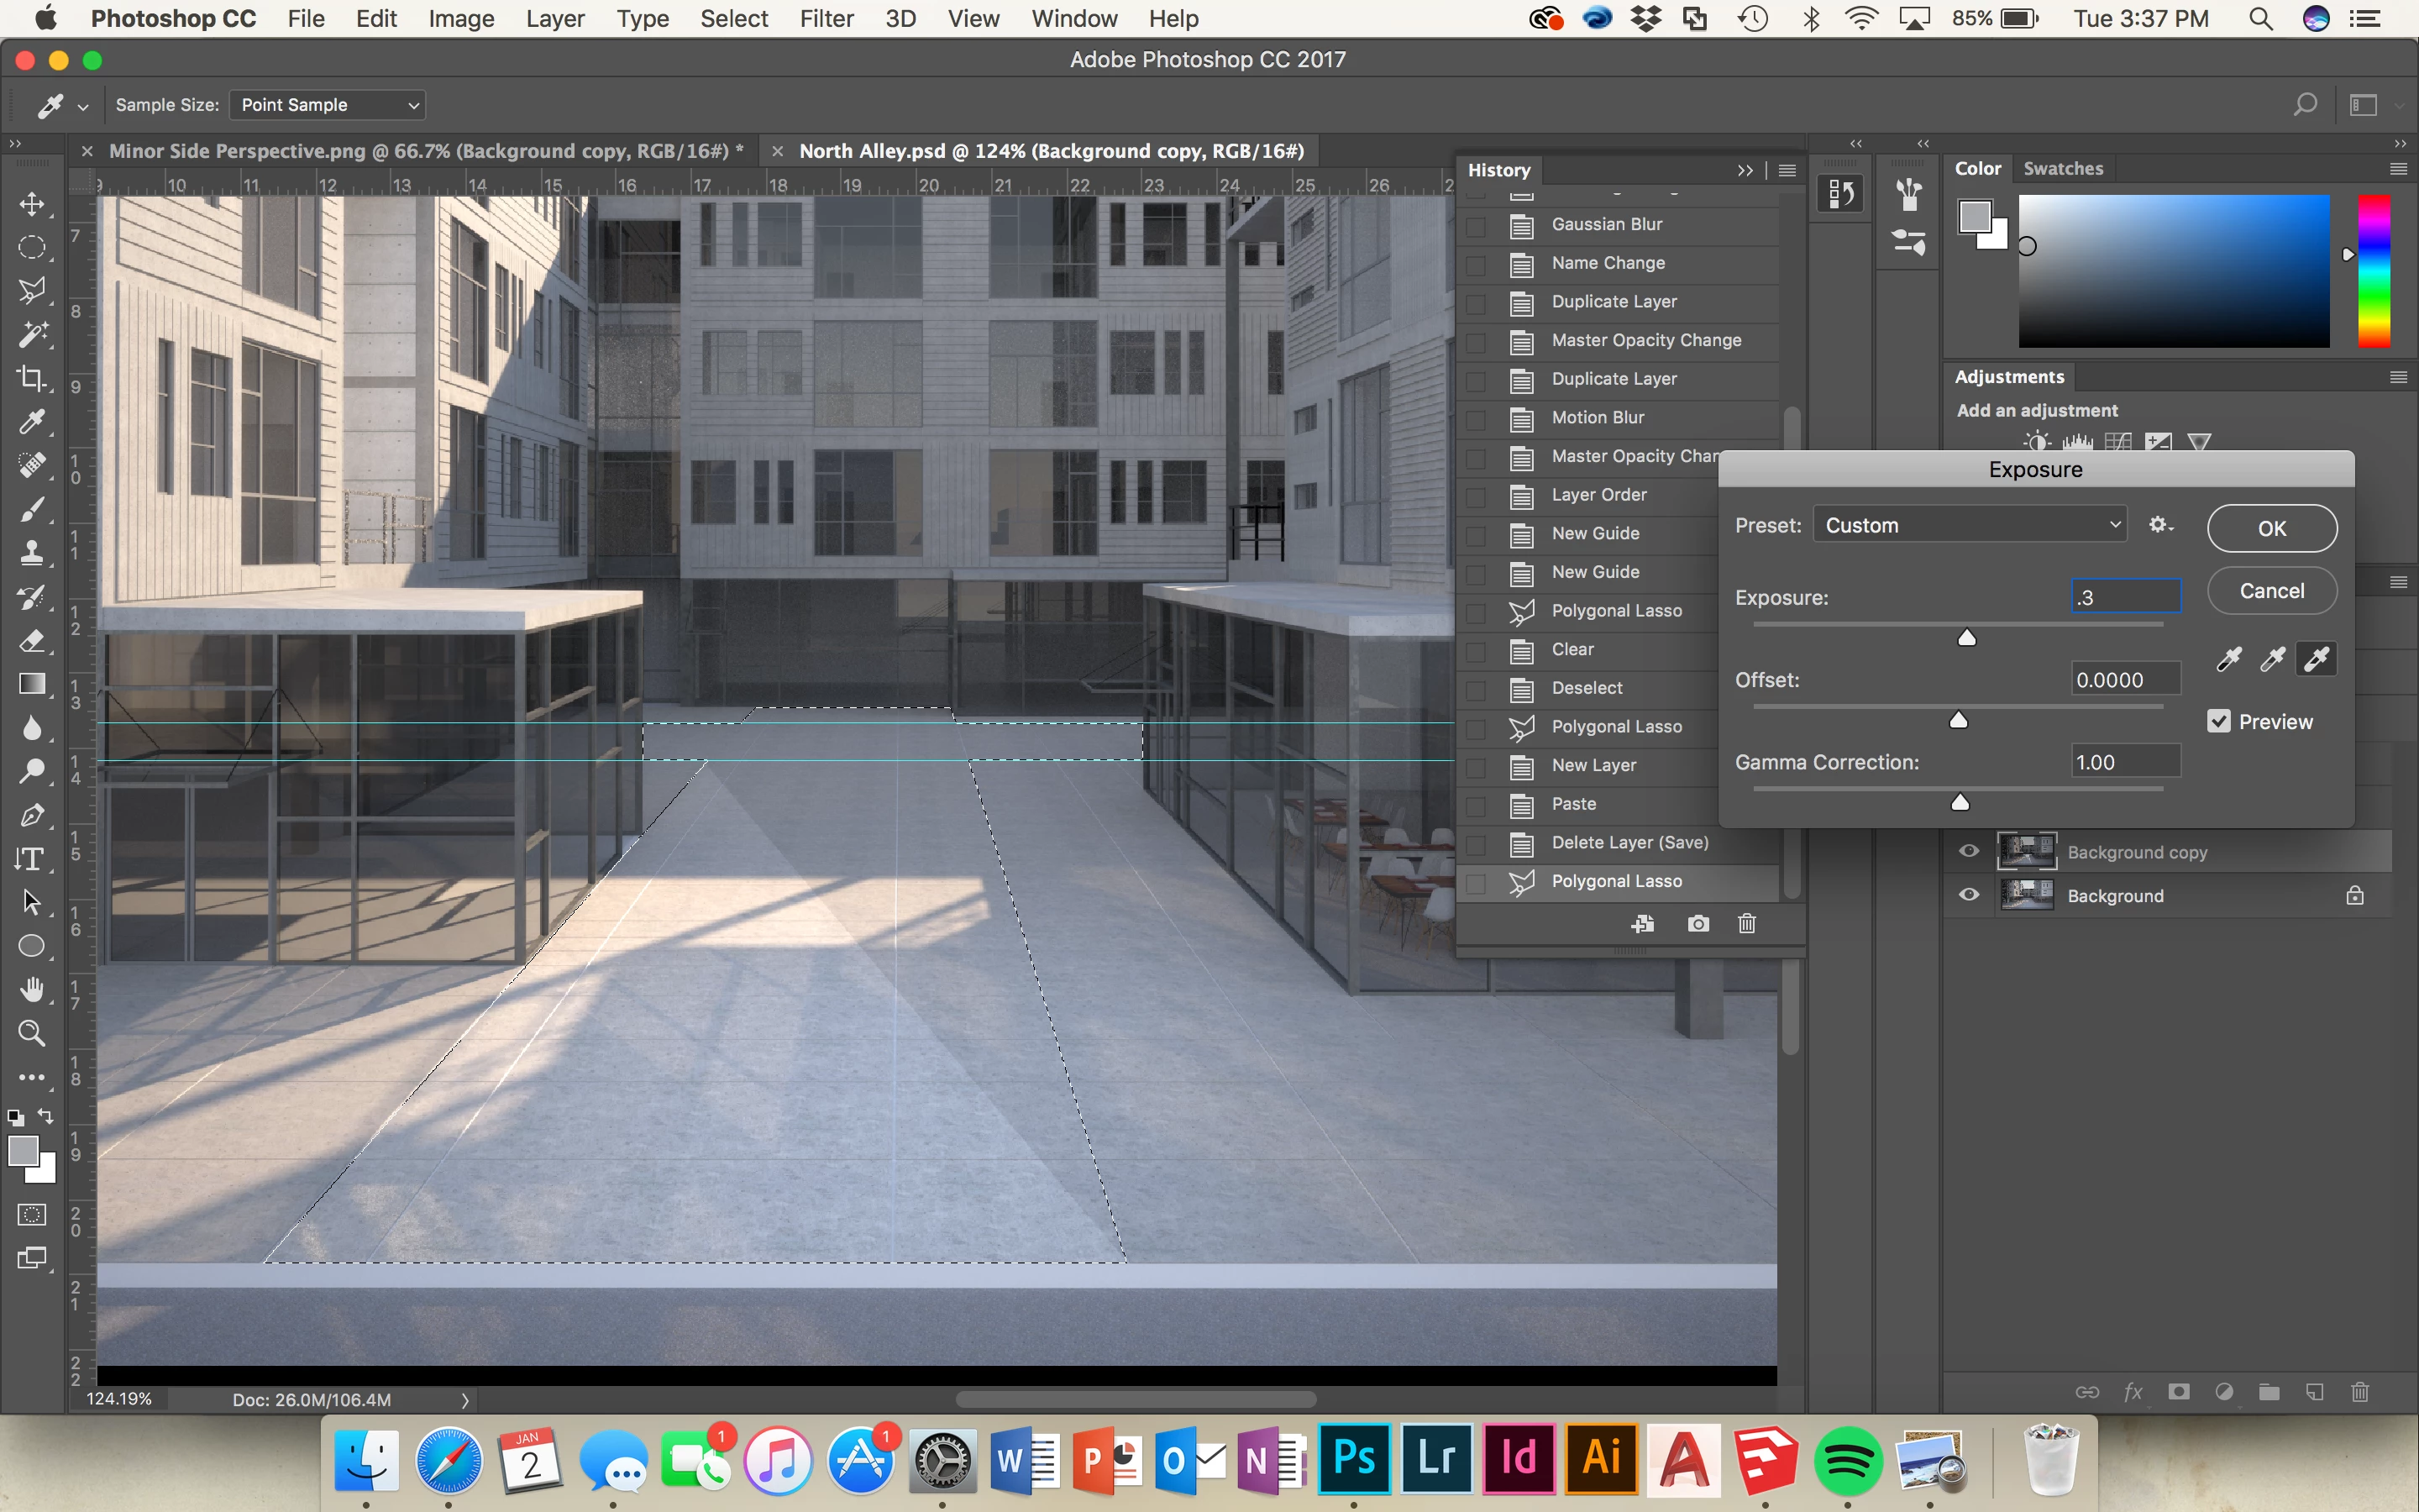Select the Move tool
The width and height of the screenshot is (2419, 1512).
[x=32, y=204]
